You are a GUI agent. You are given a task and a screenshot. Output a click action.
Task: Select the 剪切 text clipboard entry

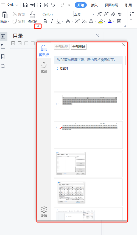(88, 78)
